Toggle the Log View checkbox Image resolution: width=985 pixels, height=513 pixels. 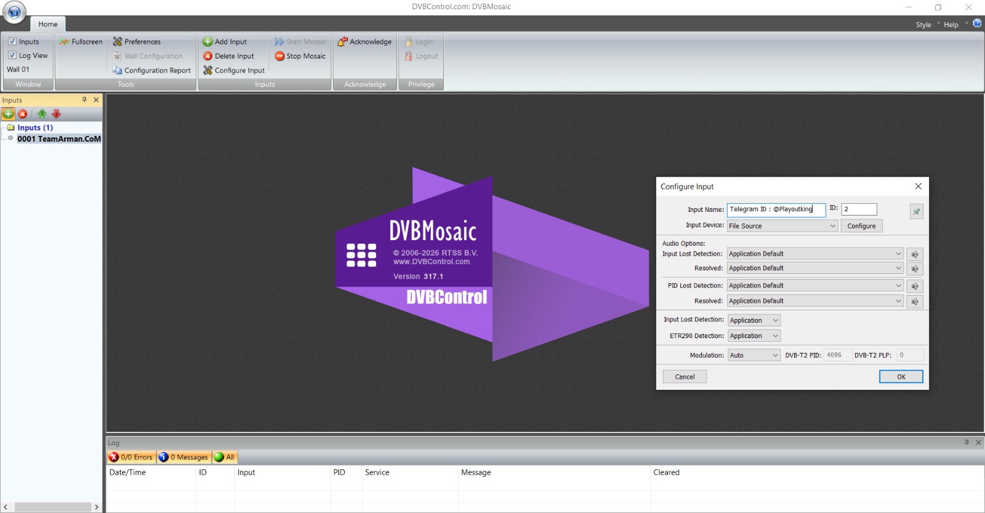point(12,55)
